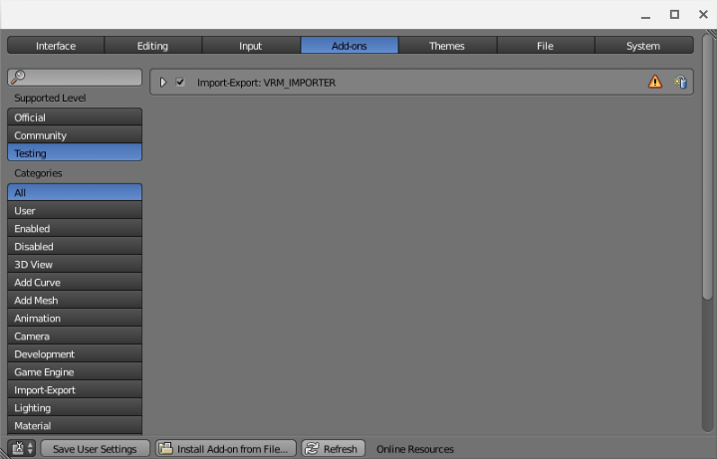The width and height of the screenshot is (717, 459).
Task: Select the Disabled category
Action: click(75, 246)
